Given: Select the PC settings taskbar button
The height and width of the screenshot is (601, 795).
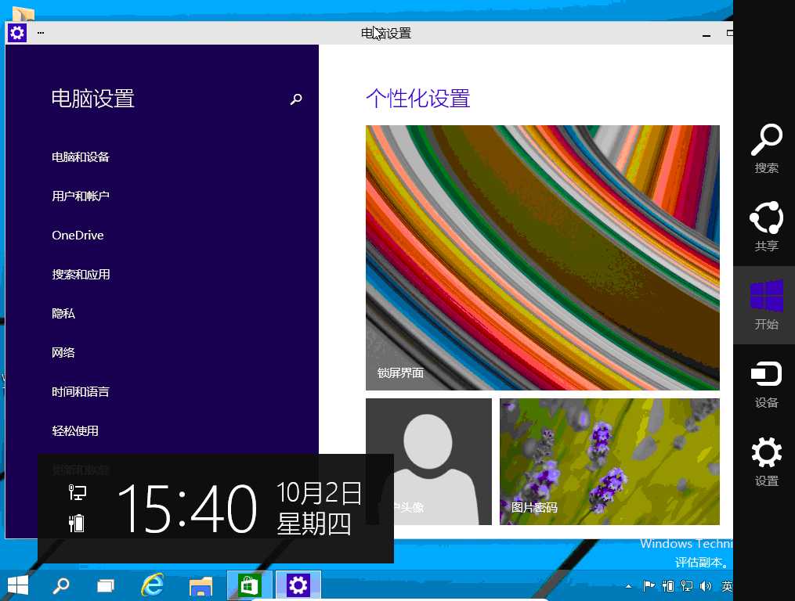Looking at the screenshot, I should pyautogui.click(x=298, y=586).
